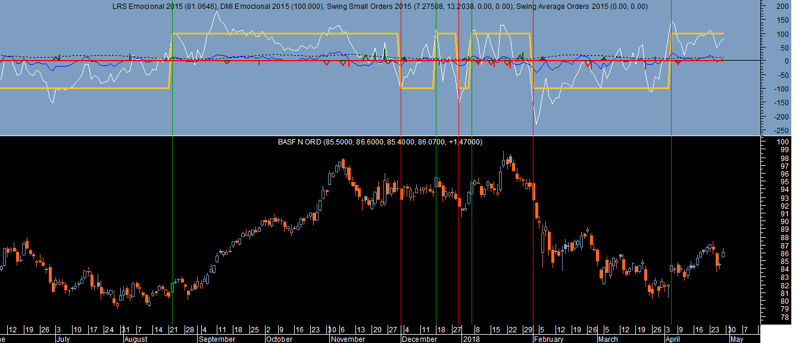Select the April month label

click(x=673, y=339)
